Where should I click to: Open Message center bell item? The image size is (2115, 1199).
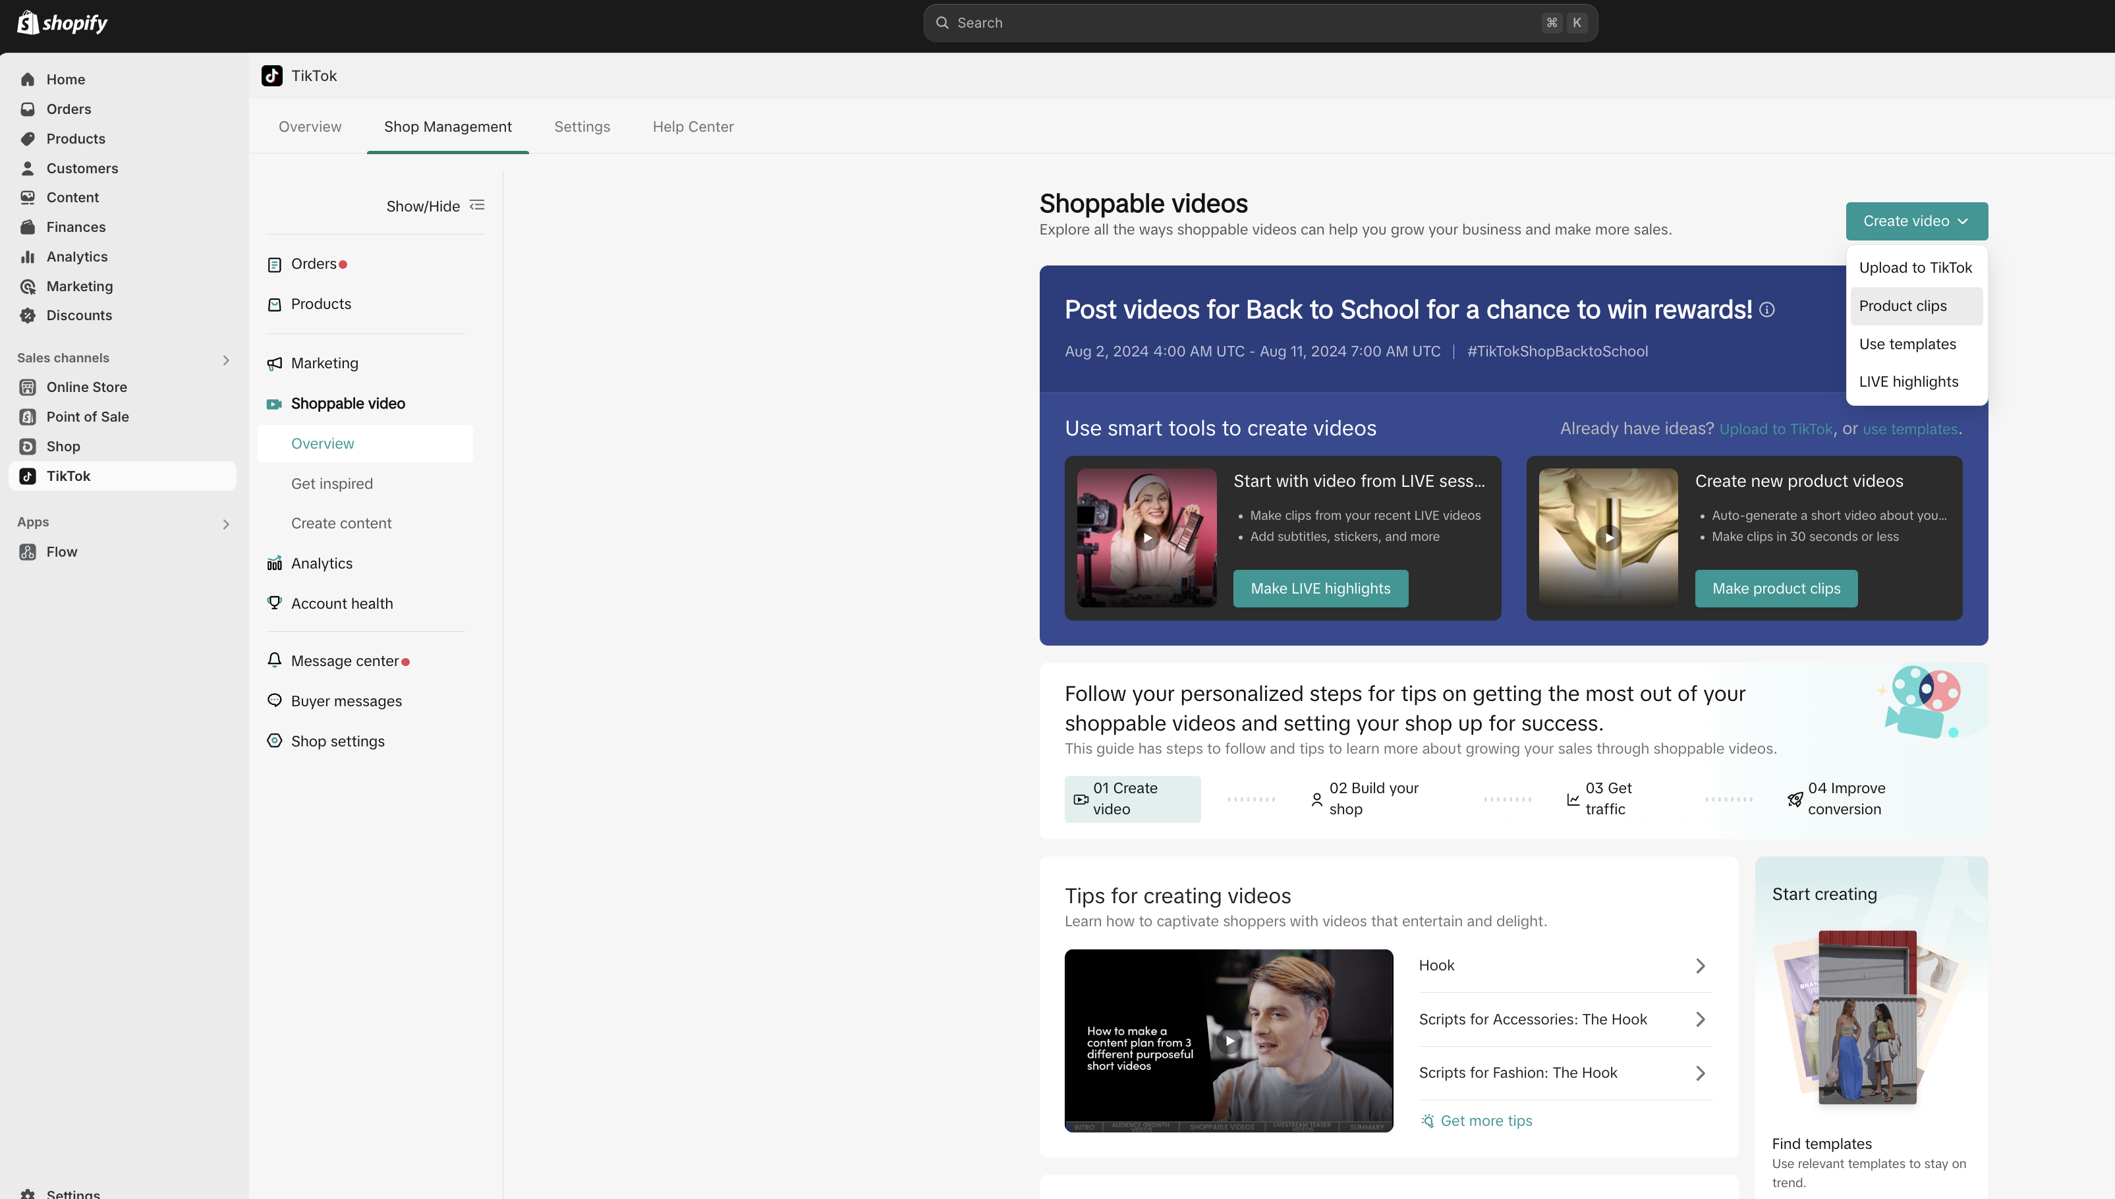point(344,661)
